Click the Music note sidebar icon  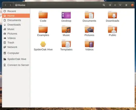[5, 29]
